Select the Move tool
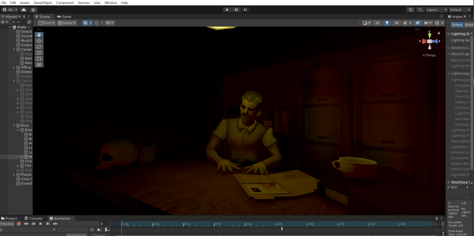 [x=39, y=41]
